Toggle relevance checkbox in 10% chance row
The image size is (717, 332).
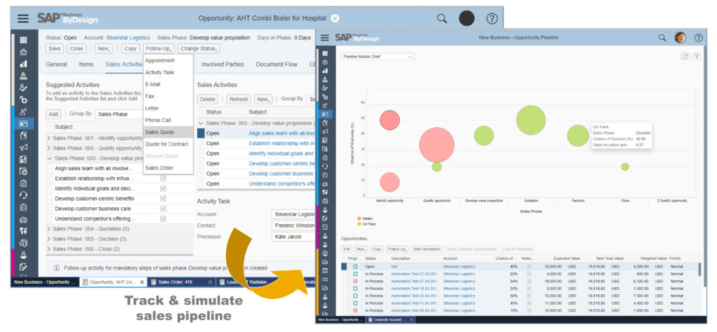[529, 310]
